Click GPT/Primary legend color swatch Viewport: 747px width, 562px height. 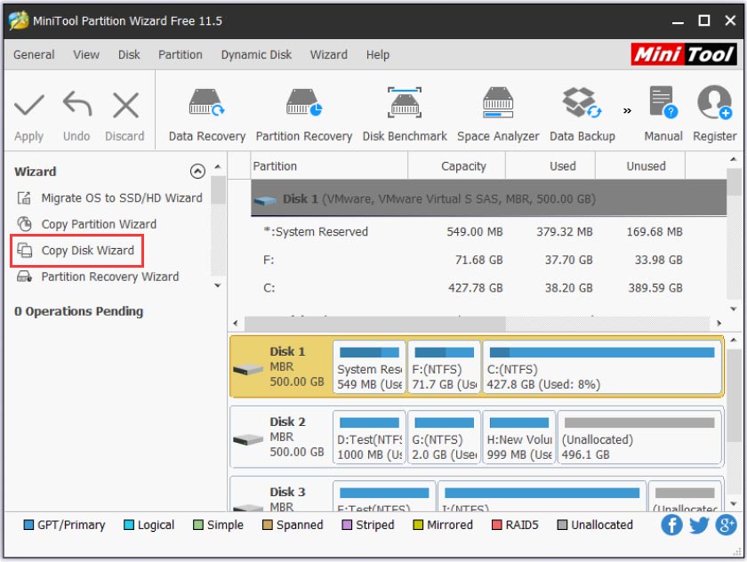click(x=28, y=525)
